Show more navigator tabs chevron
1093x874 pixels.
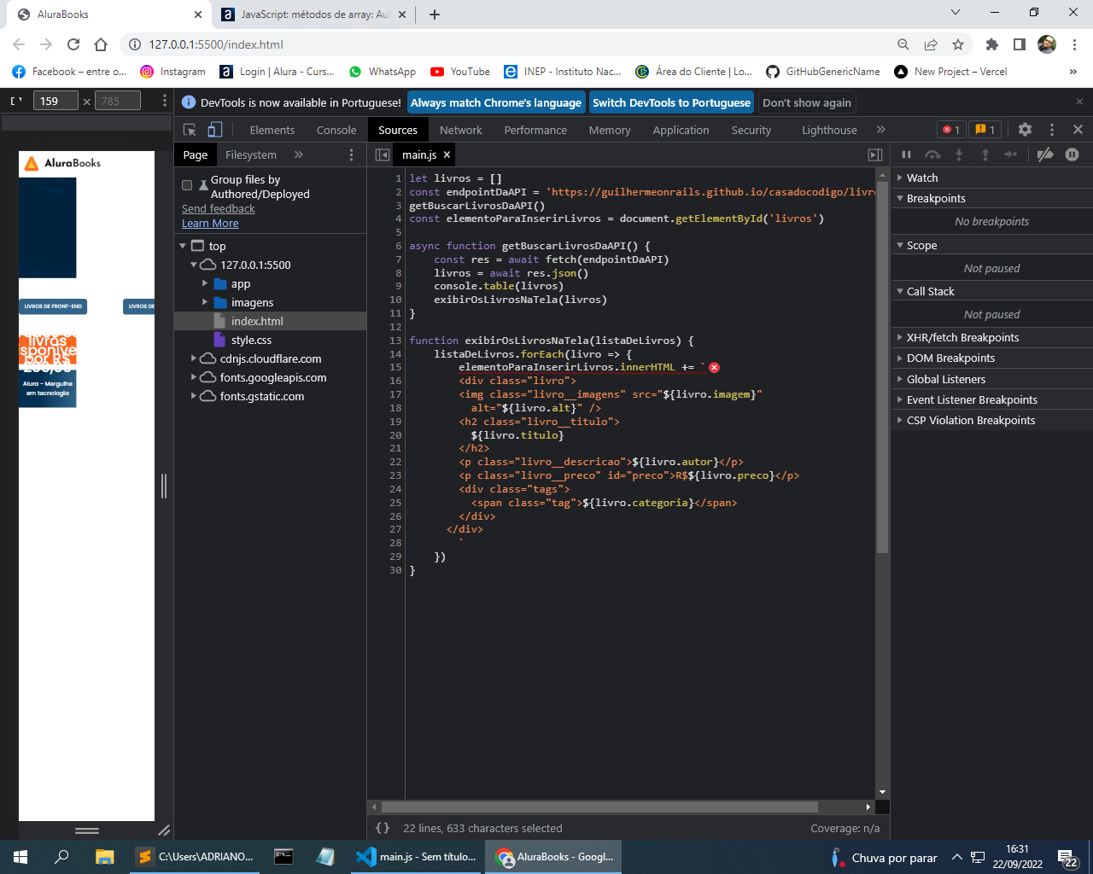tap(299, 154)
